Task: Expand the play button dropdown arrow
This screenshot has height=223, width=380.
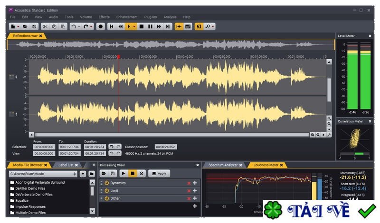Action: 134,27
